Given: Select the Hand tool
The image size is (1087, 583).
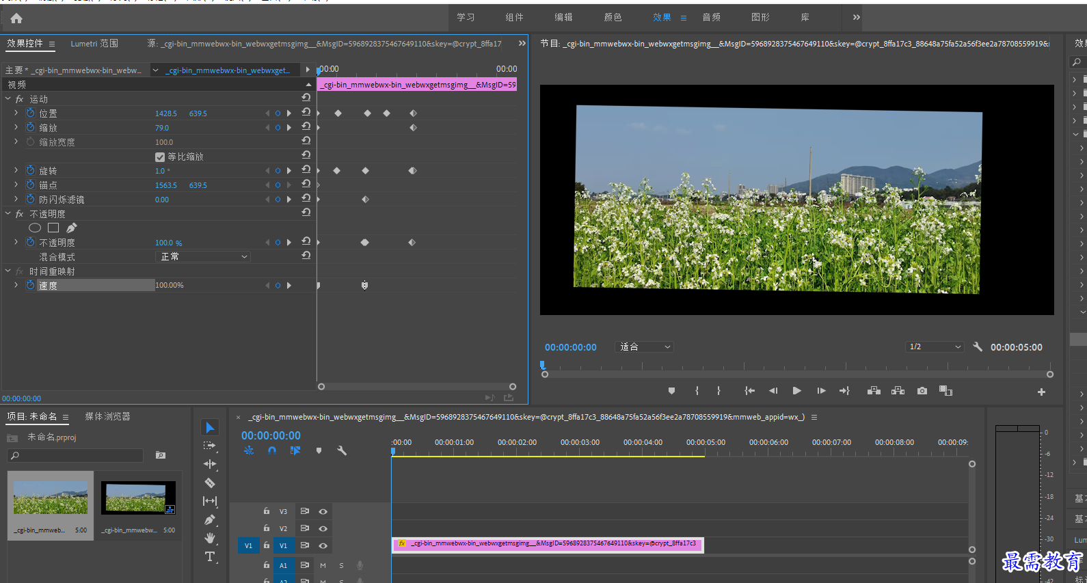Looking at the screenshot, I should pyautogui.click(x=210, y=538).
